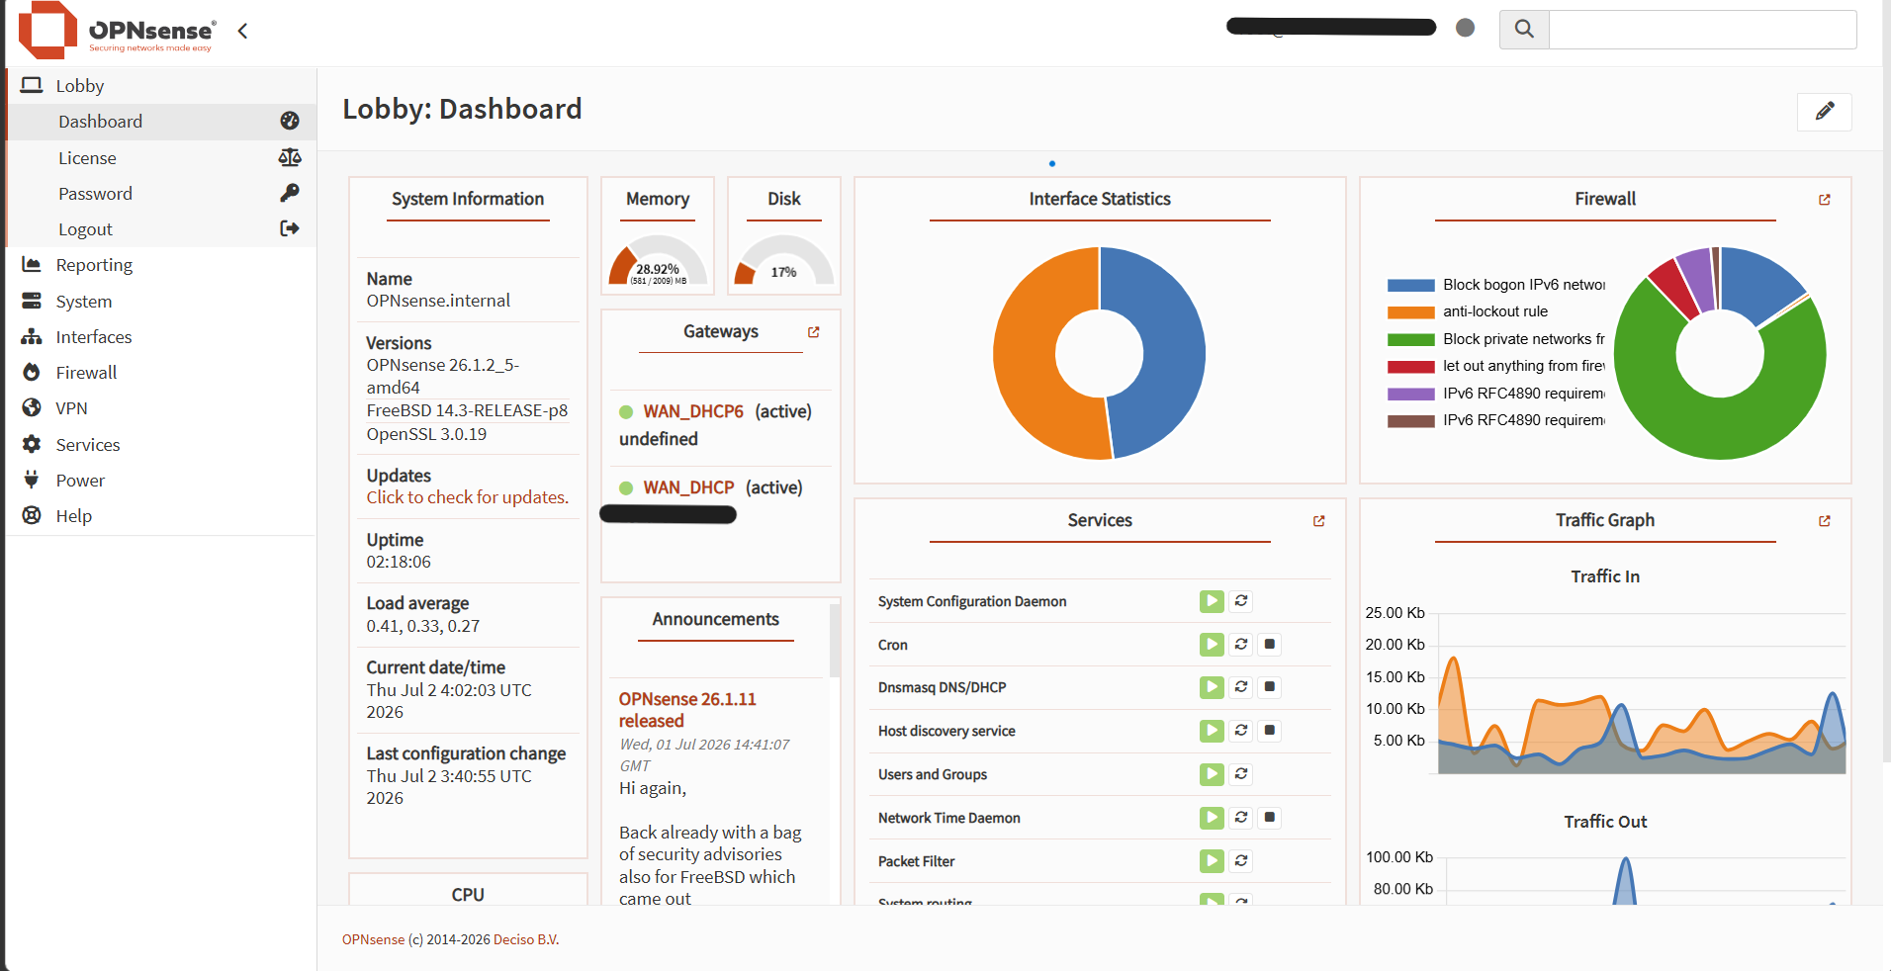Start the System Configuration Daemon service
1891x971 pixels.
coord(1212,601)
